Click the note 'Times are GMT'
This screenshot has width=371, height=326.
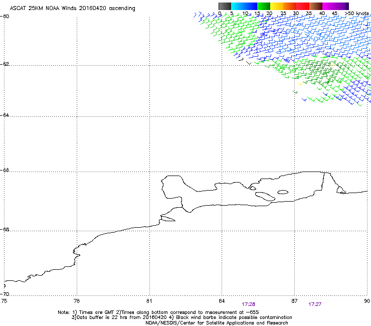coord(96,312)
